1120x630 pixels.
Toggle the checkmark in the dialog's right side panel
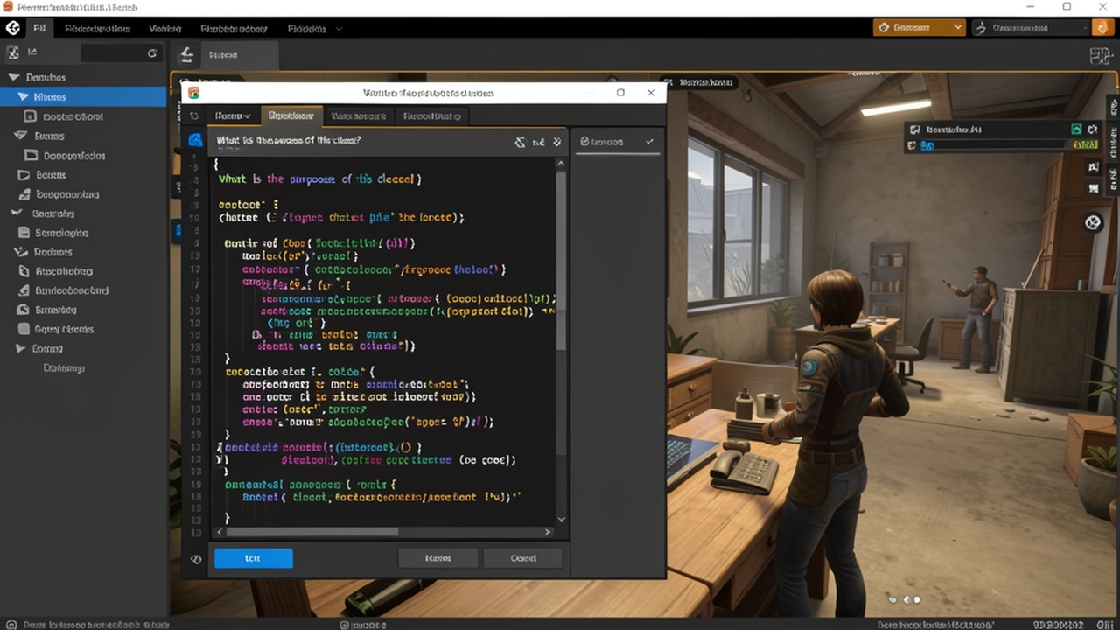point(649,141)
